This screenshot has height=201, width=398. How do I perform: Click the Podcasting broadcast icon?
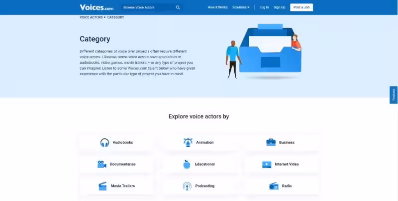click(x=187, y=186)
